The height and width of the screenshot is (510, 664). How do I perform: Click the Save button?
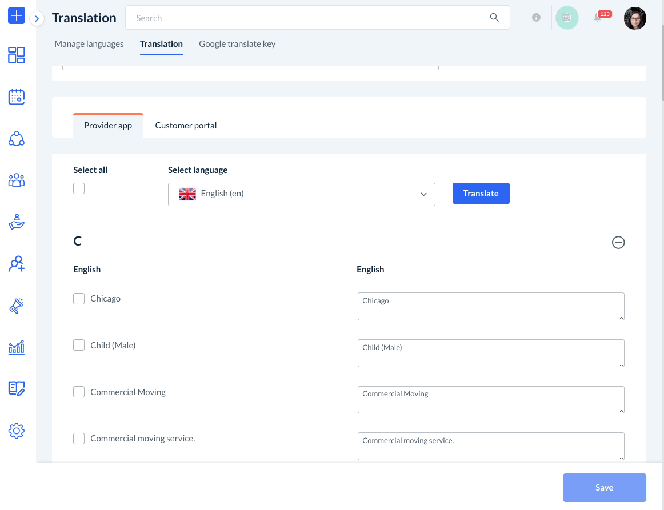tap(604, 488)
